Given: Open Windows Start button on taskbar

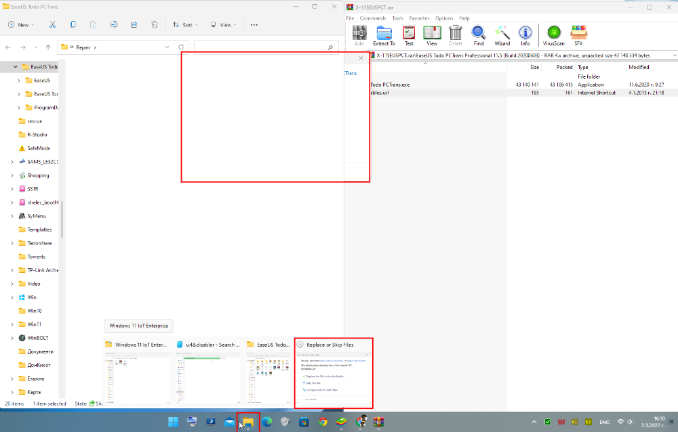Looking at the screenshot, I should (174, 422).
